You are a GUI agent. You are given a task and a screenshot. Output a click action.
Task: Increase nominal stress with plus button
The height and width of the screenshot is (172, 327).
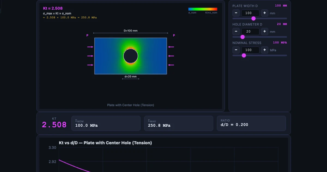(x=265, y=50)
